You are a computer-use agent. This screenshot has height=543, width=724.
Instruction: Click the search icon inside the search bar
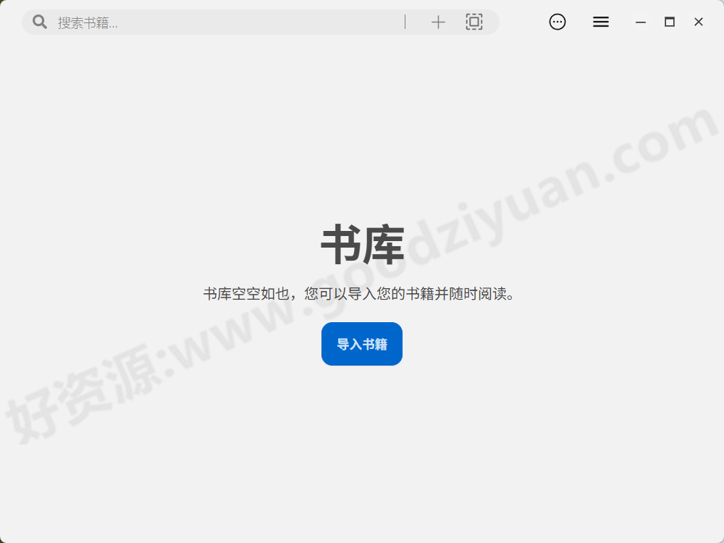point(39,22)
